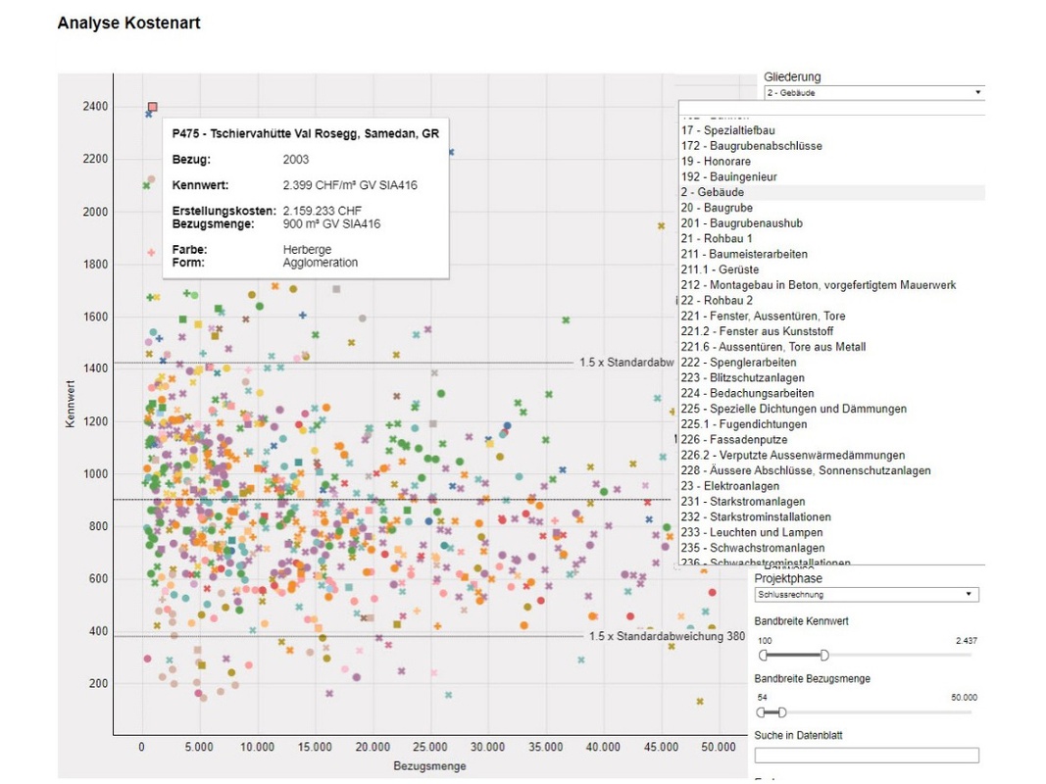
Task: Select '226.2 - Verputzte Aussenwärmedämmungen'
Action: [x=831, y=455]
